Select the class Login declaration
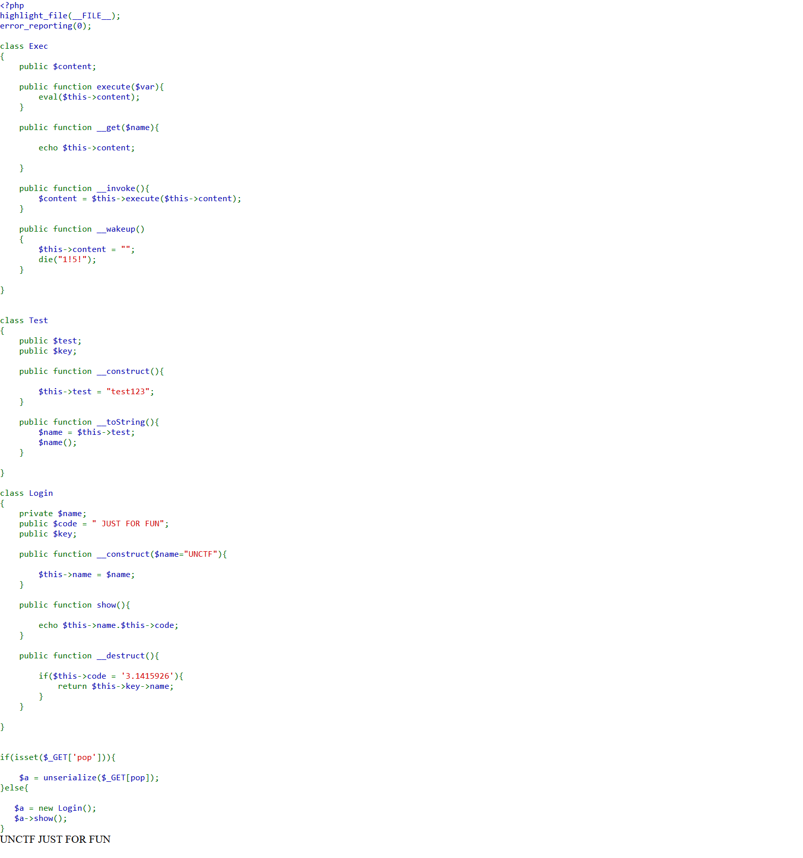803x858 pixels. click(26, 493)
